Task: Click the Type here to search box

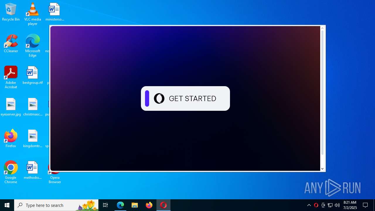Action: [x=56, y=205]
